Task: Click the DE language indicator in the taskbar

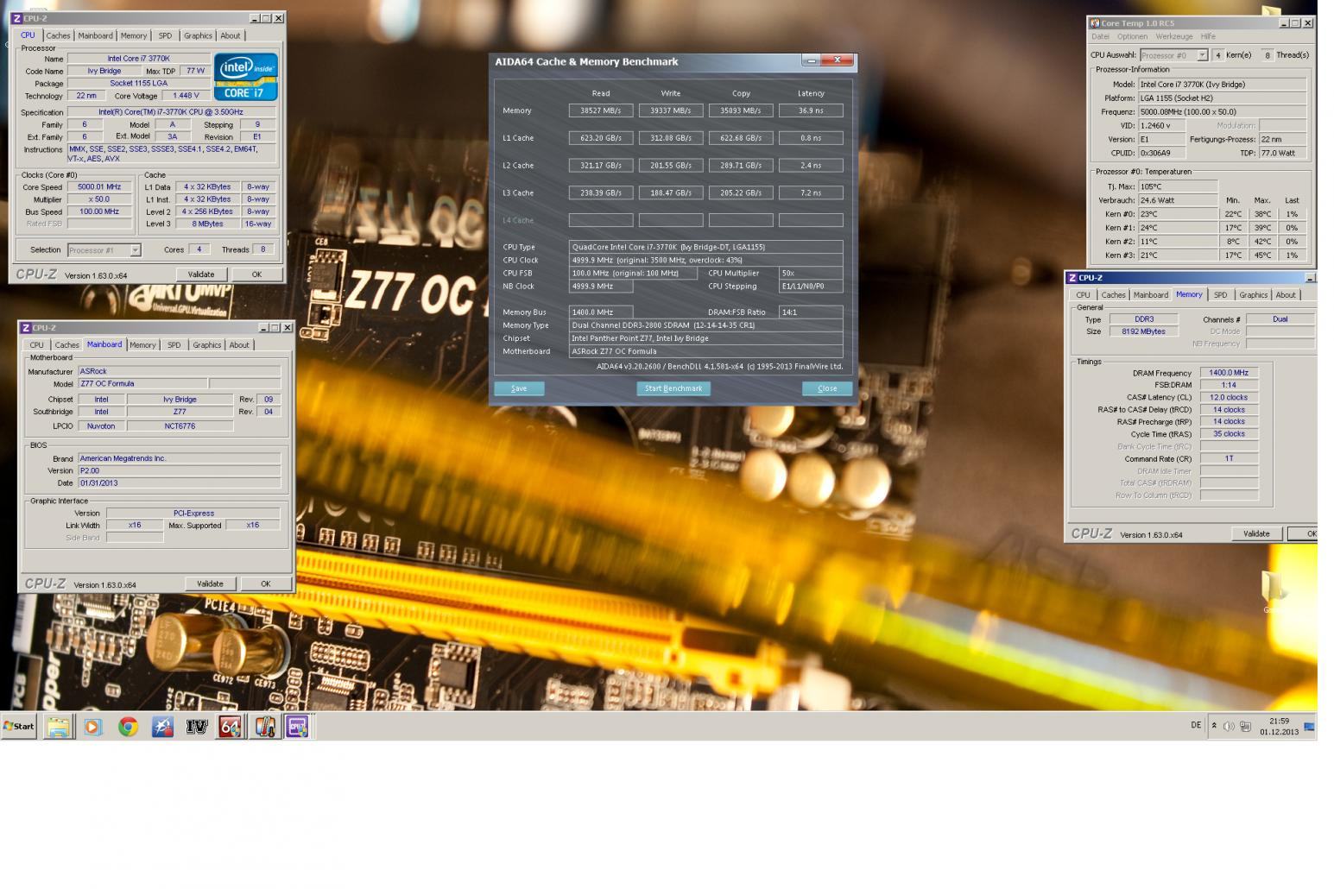Action: tap(1196, 725)
